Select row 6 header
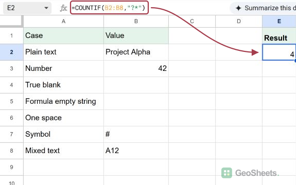 tap(11, 118)
